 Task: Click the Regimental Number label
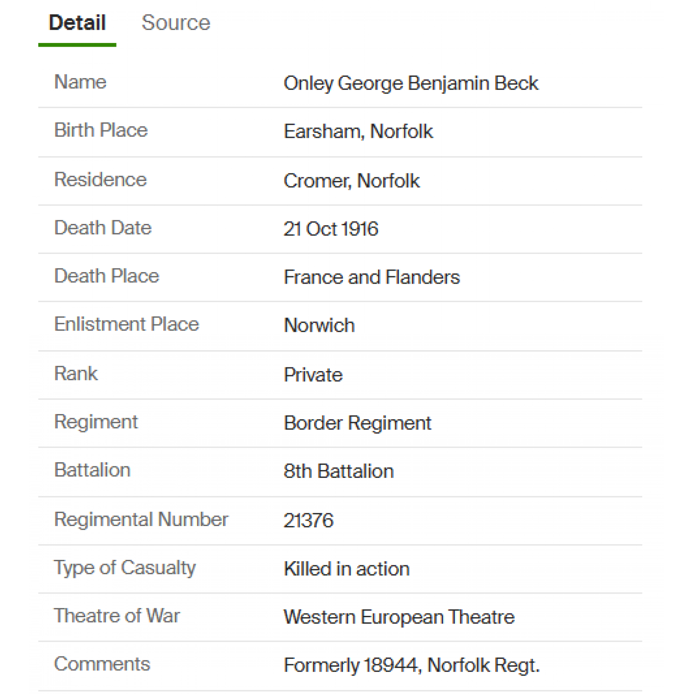[141, 520]
